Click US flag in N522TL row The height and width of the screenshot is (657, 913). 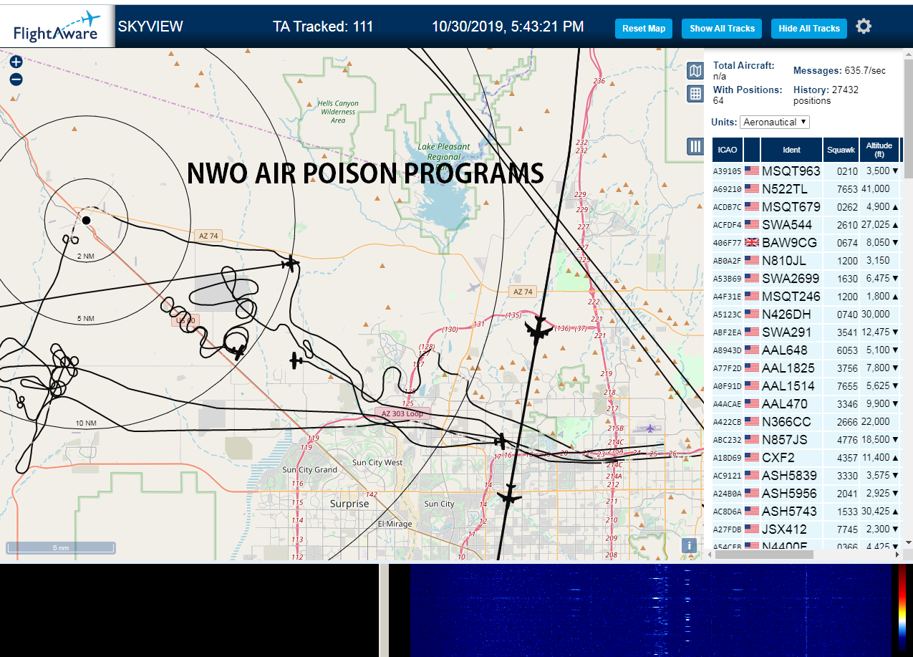752,188
